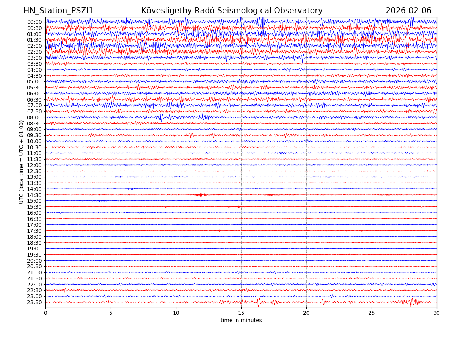Image resolution: width=455 pixels, height=341 pixels.
Task: Select x-axis tick label 10
Action: click(176, 313)
